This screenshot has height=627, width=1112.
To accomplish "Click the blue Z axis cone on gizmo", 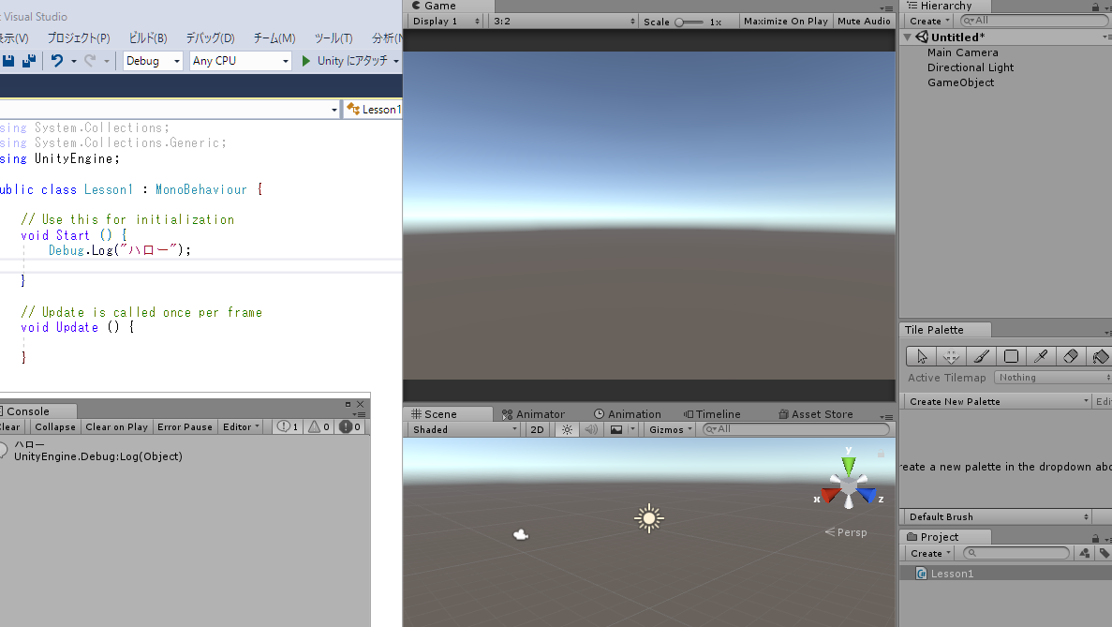I will pos(867,494).
